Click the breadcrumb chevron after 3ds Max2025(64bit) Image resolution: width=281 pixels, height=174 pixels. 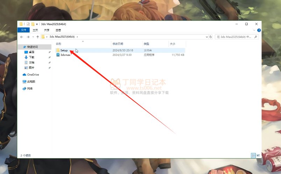click(x=77, y=37)
